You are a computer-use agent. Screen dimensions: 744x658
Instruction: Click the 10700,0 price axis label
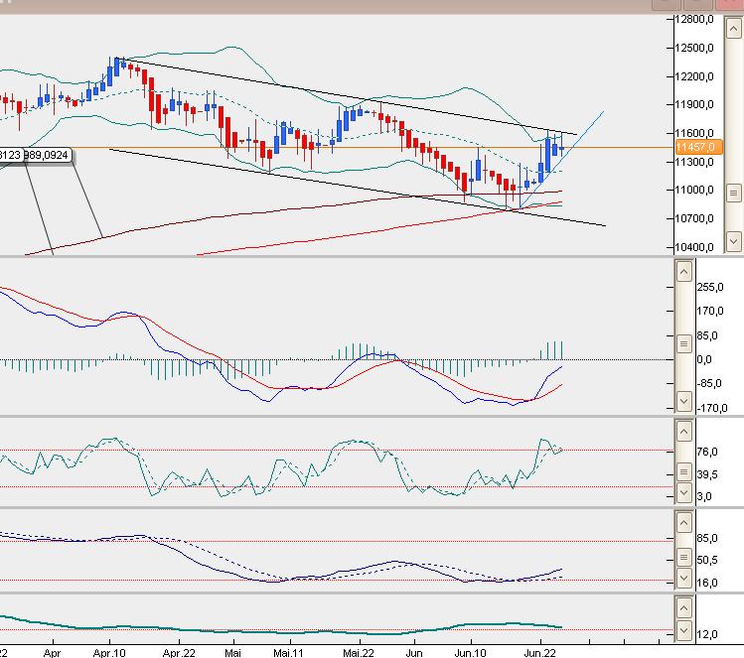694,218
